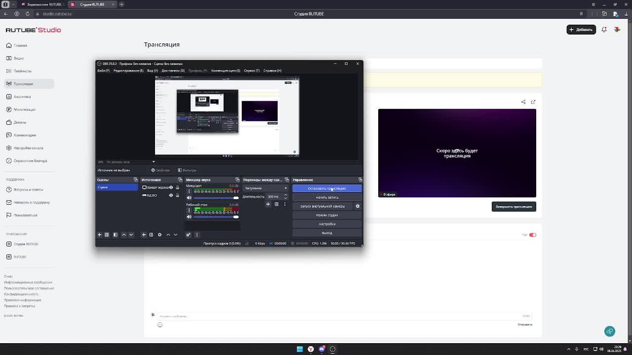
Task: Expand the preview scale dropdown arrow
Action: (x=153, y=162)
